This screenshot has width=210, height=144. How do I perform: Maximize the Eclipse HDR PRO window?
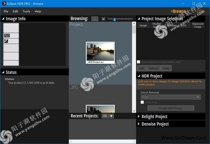click(x=194, y=4)
